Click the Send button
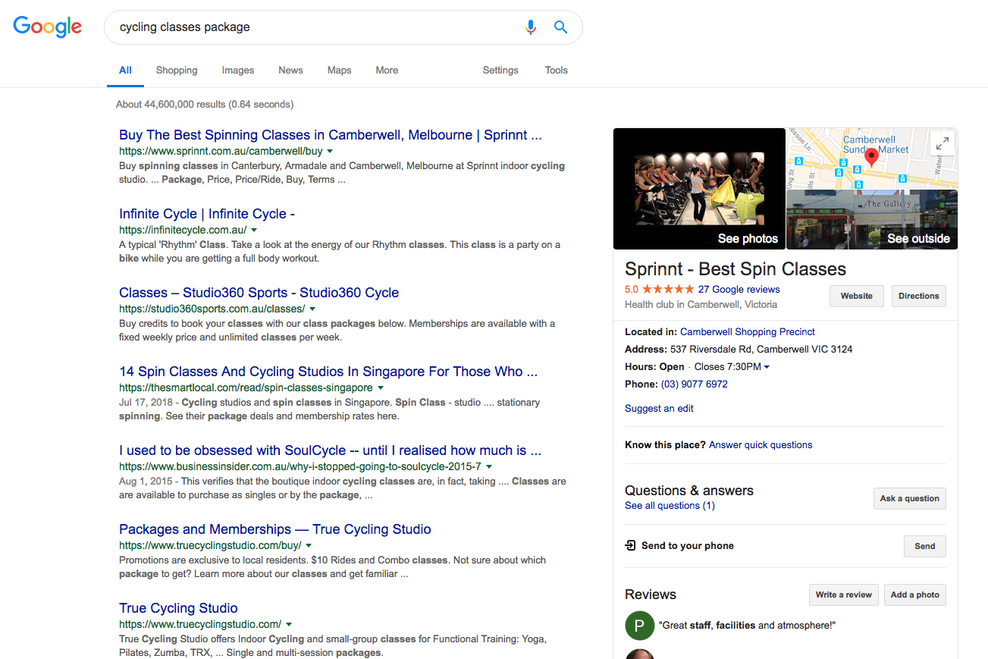The image size is (988, 659). click(x=925, y=546)
